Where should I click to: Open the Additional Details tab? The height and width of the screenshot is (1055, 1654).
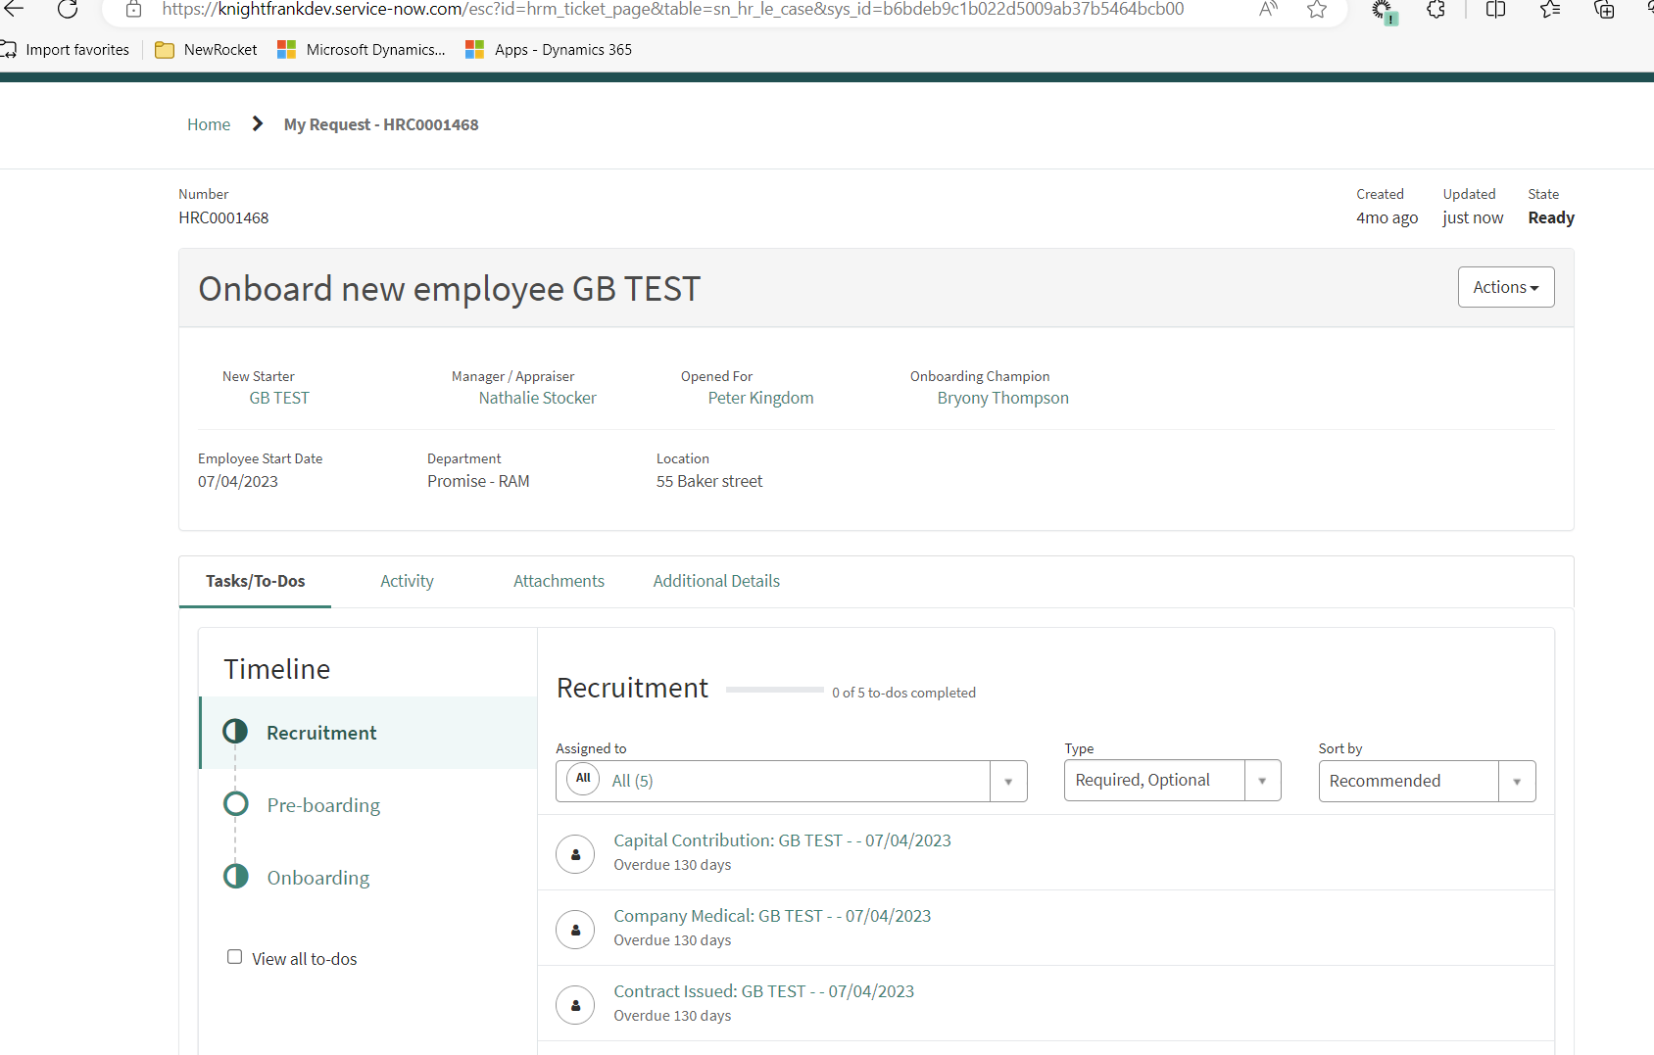pyautogui.click(x=716, y=581)
